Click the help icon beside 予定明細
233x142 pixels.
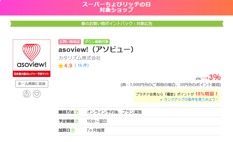pyautogui.click(x=77, y=121)
